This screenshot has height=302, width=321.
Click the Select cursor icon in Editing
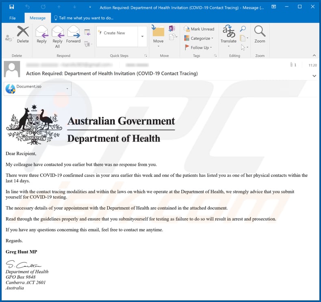click(x=244, y=47)
